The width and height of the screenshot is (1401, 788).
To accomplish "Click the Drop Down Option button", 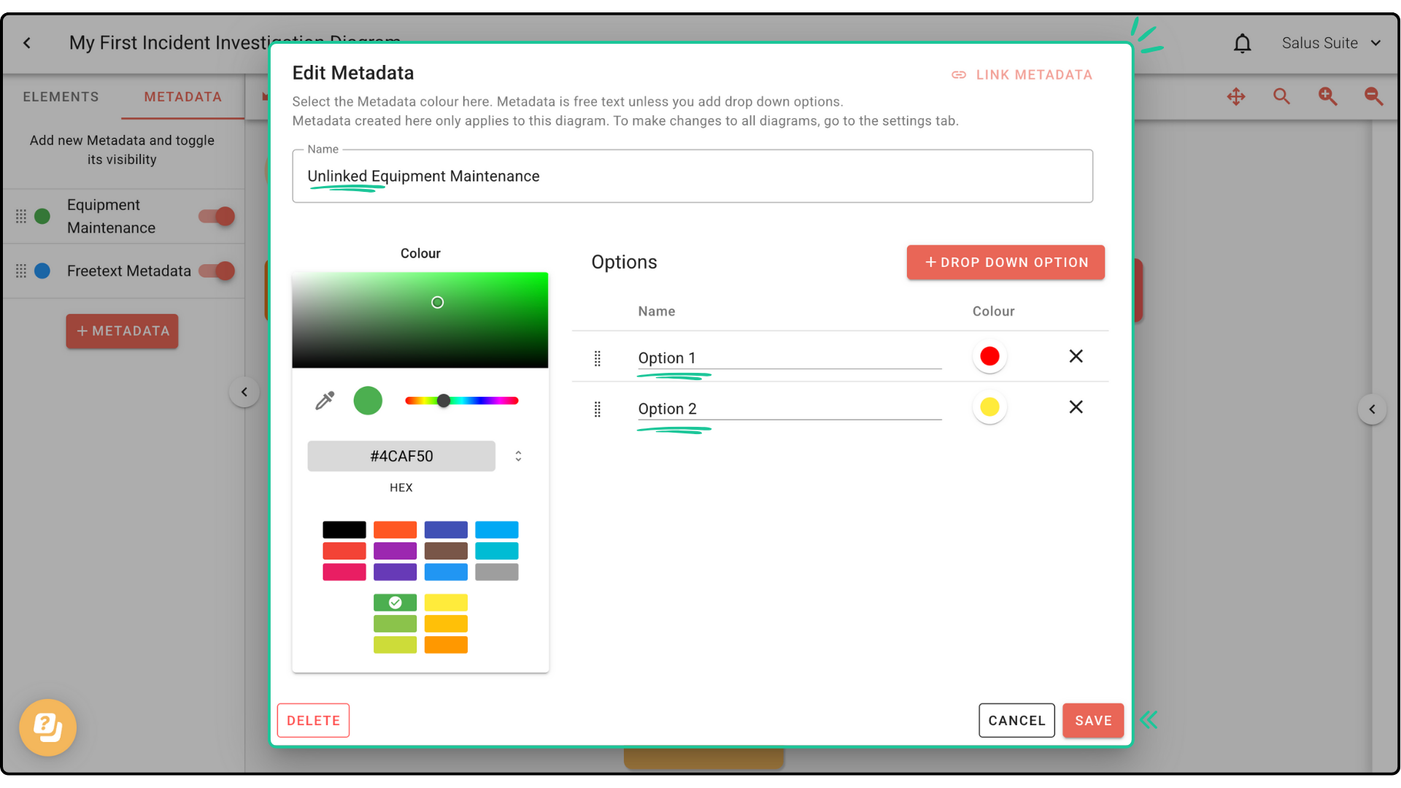I will coord(1006,263).
